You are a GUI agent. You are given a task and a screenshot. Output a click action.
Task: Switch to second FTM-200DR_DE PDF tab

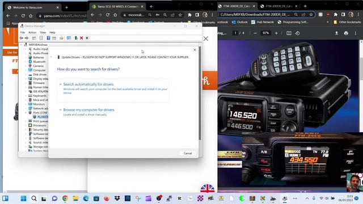click(x=279, y=6)
